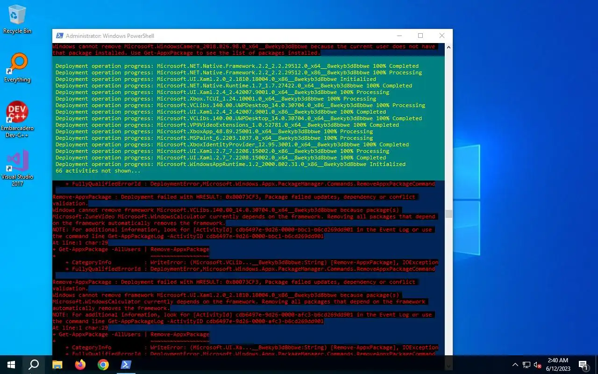Click the Microsoft.Xbox.TCUI deployment progress line
Screen dimensions: 598x374
(x=216, y=99)
